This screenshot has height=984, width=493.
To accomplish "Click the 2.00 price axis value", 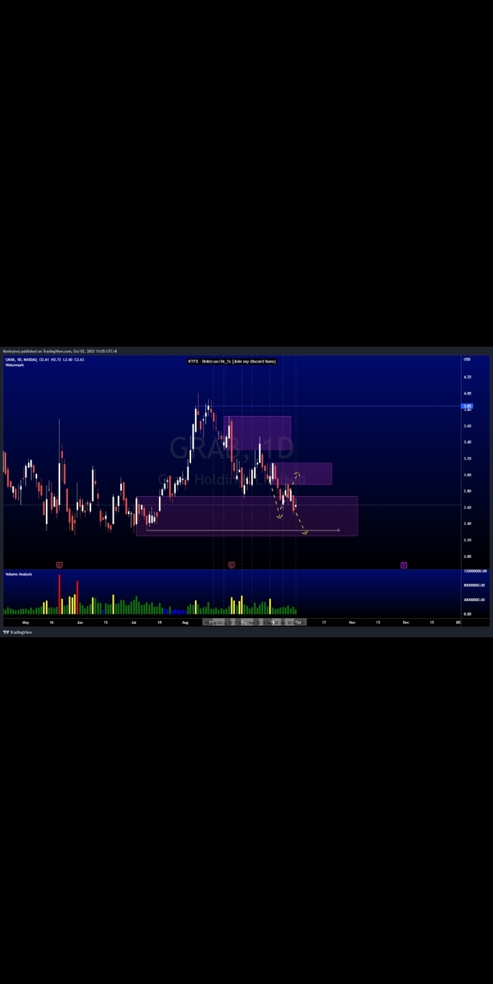I will pos(468,556).
